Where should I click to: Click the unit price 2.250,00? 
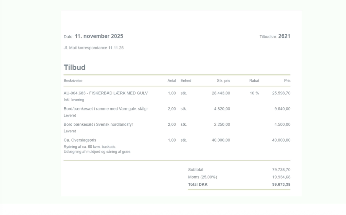pyautogui.click(x=222, y=125)
